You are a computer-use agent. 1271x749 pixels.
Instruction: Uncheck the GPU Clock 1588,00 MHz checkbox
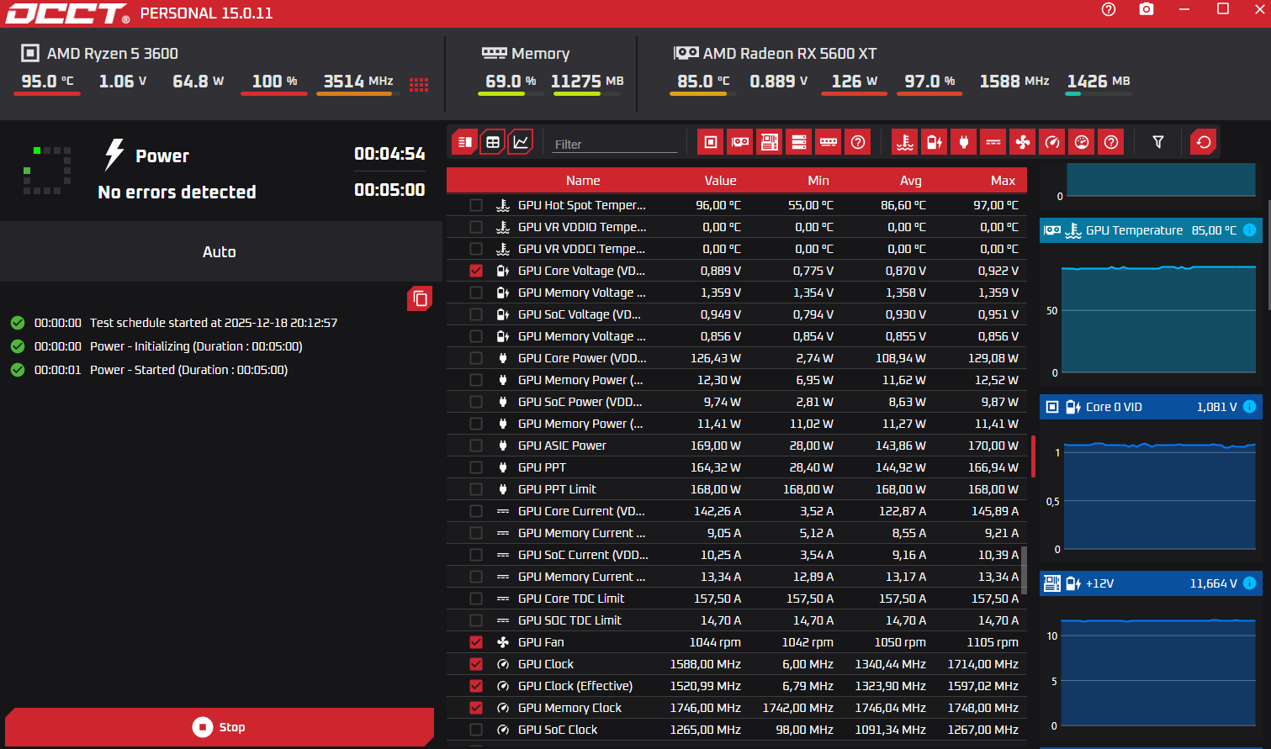476,664
